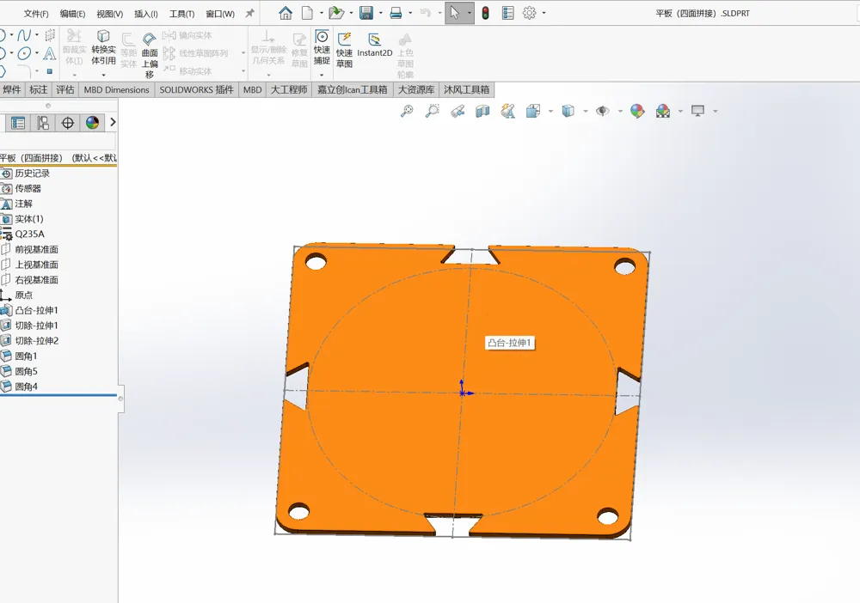Screen dimensions: 860x603
Task: Click the Instant2D tool
Action: point(375,46)
